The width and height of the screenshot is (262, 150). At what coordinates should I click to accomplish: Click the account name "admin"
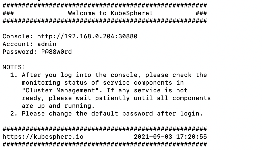click(47, 44)
